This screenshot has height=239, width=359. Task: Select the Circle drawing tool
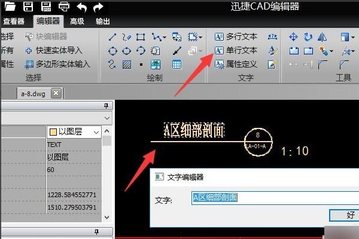pos(112,51)
